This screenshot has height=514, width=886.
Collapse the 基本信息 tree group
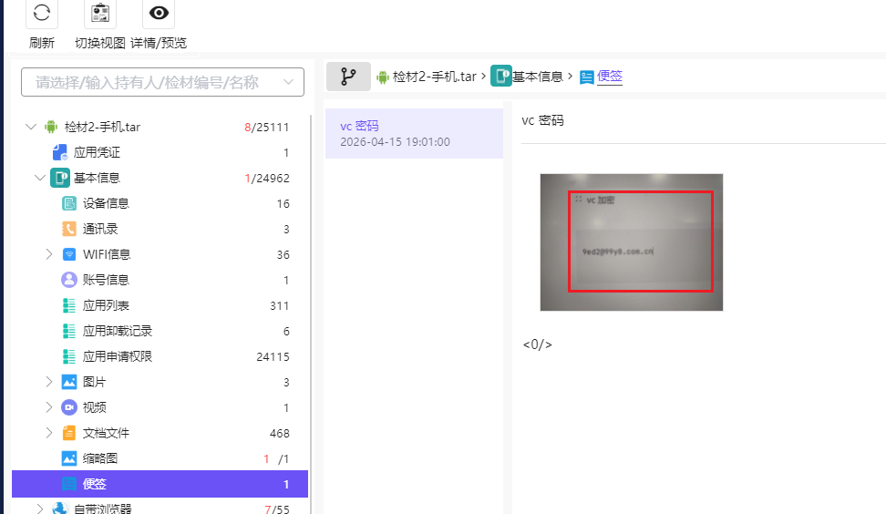39,179
